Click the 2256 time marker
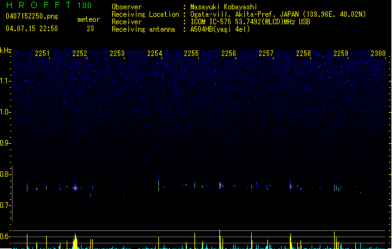392x249 pixels. tap(229, 54)
